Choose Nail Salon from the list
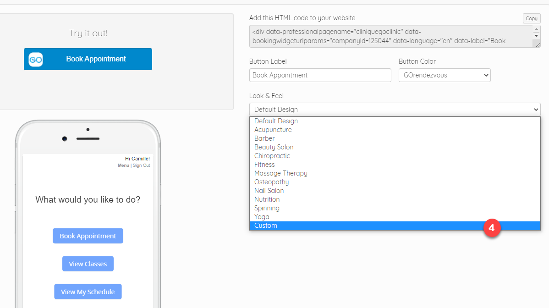This screenshot has height=308, width=549. [x=395, y=191]
